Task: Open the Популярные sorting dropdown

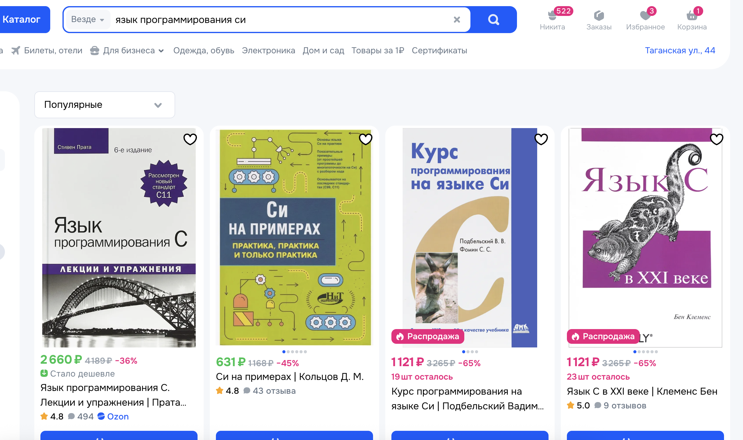Action: click(x=105, y=105)
